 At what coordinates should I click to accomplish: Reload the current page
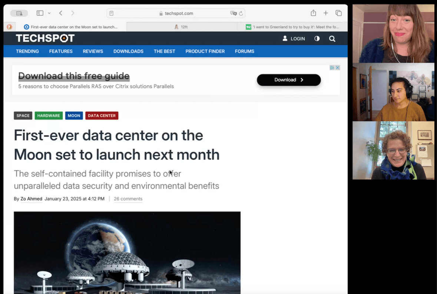click(x=241, y=13)
